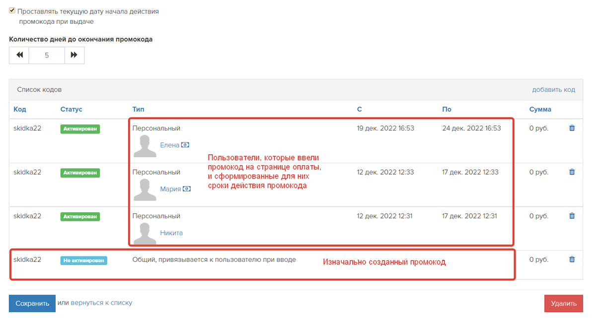Click the skidka22 code in the non-activated row
The height and width of the screenshot is (319, 596).
click(x=27, y=259)
